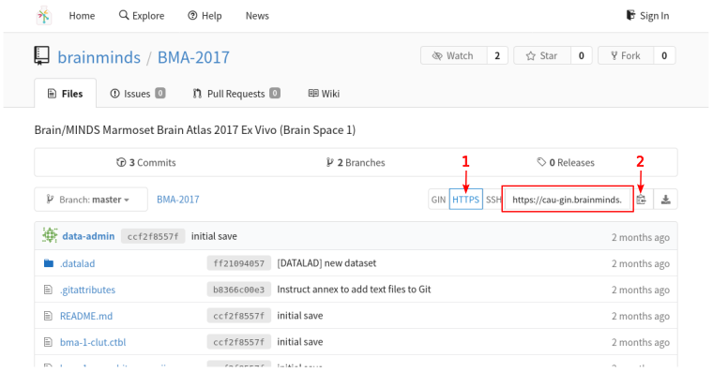Viewport: 713px width, 372px height.
Task: Click the README.md file icon
Action: point(48,316)
